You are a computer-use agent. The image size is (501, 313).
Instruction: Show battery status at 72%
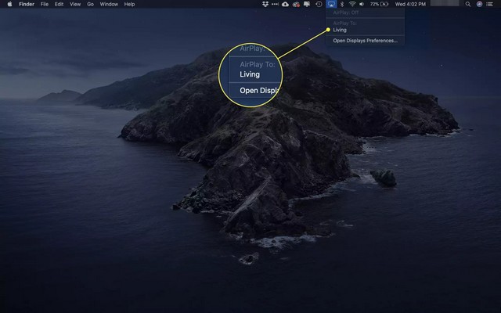381,4
